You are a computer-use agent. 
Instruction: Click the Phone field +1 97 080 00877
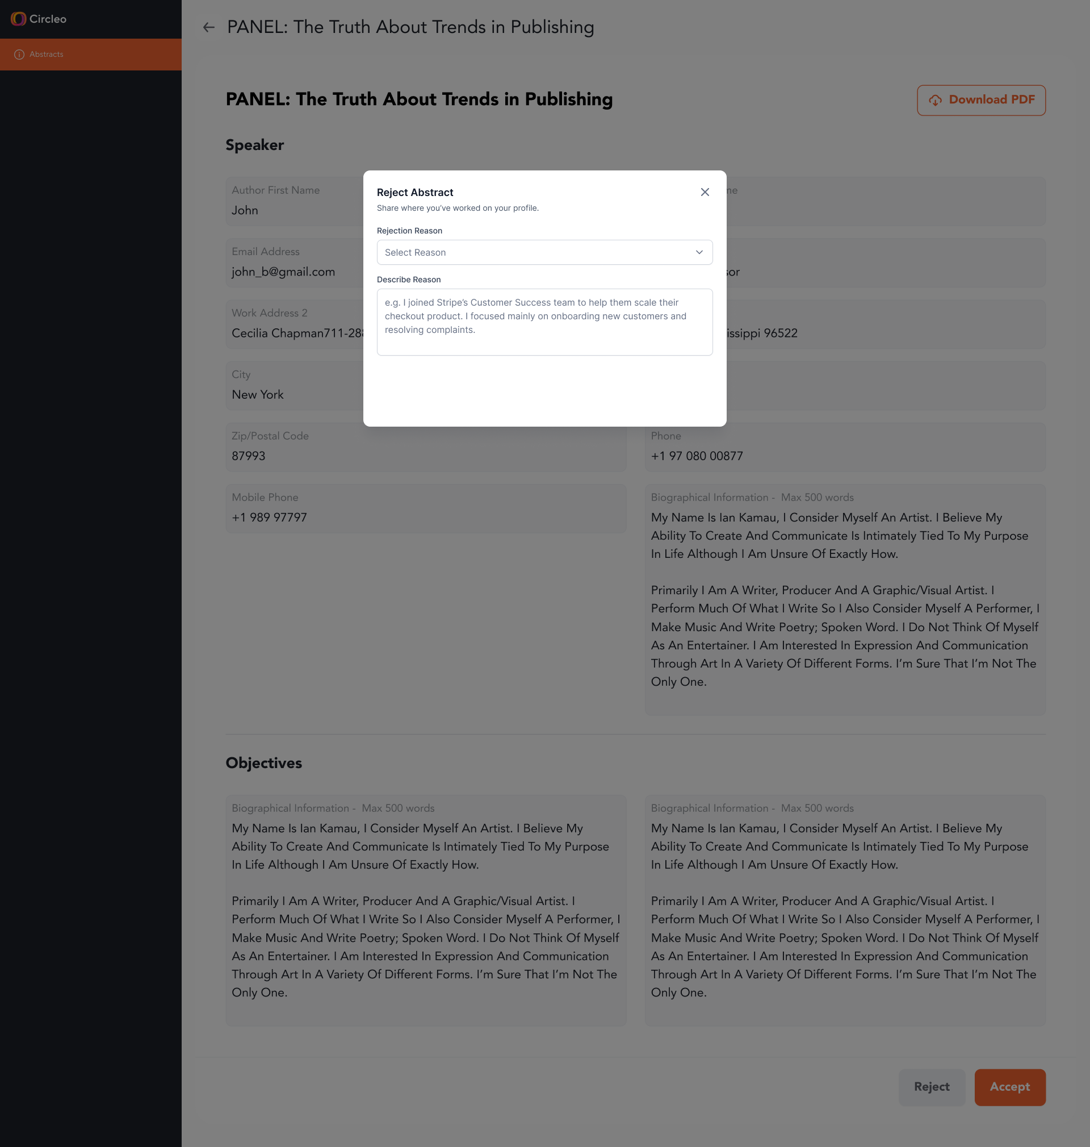844,447
